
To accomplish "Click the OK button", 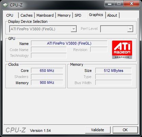I will point(125,130).
